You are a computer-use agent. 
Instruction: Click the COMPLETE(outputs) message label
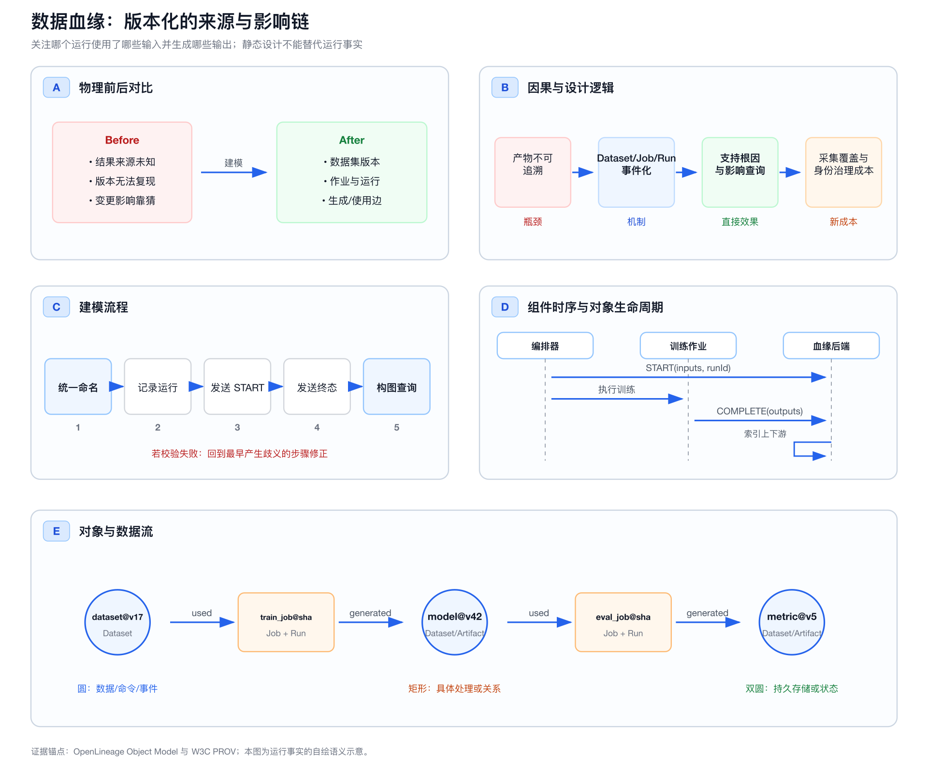point(760,411)
